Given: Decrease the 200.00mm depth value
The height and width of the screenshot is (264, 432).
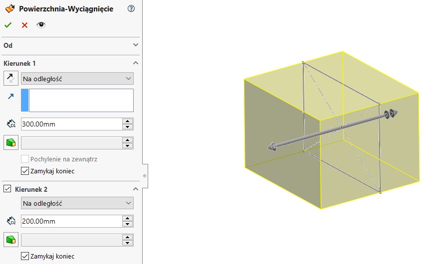Looking at the screenshot, I should (x=128, y=224).
